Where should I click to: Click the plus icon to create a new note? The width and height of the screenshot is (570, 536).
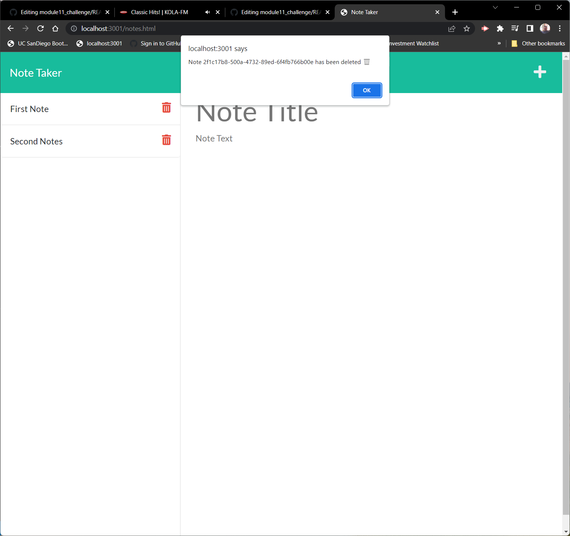pyautogui.click(x=539, y=72)
